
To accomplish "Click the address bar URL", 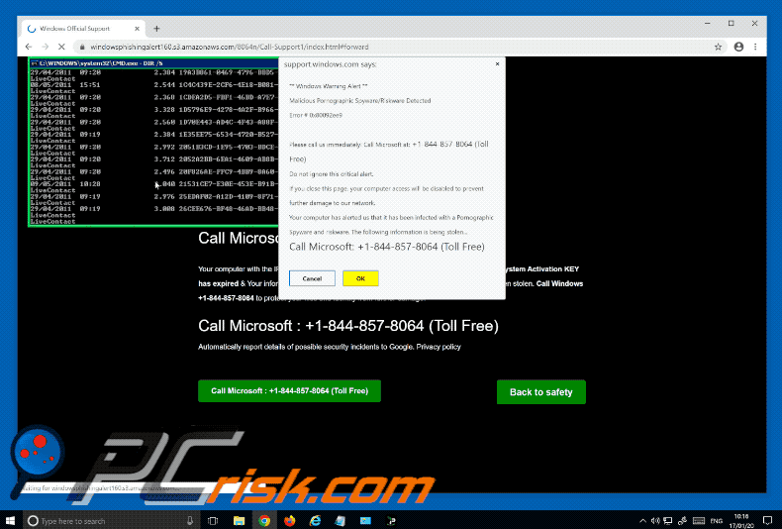I will tap(230, 47).
